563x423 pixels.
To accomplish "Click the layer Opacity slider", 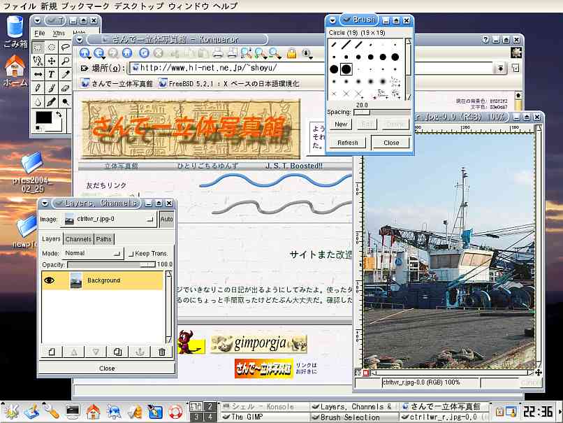I will coord(112,265).
